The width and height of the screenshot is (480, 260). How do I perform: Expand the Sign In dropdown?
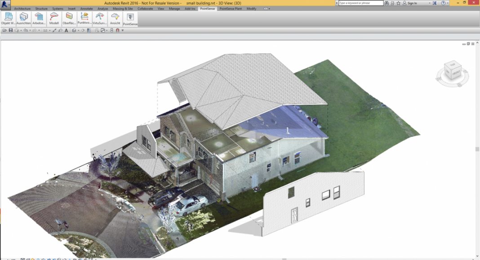[x=430, y=3]
